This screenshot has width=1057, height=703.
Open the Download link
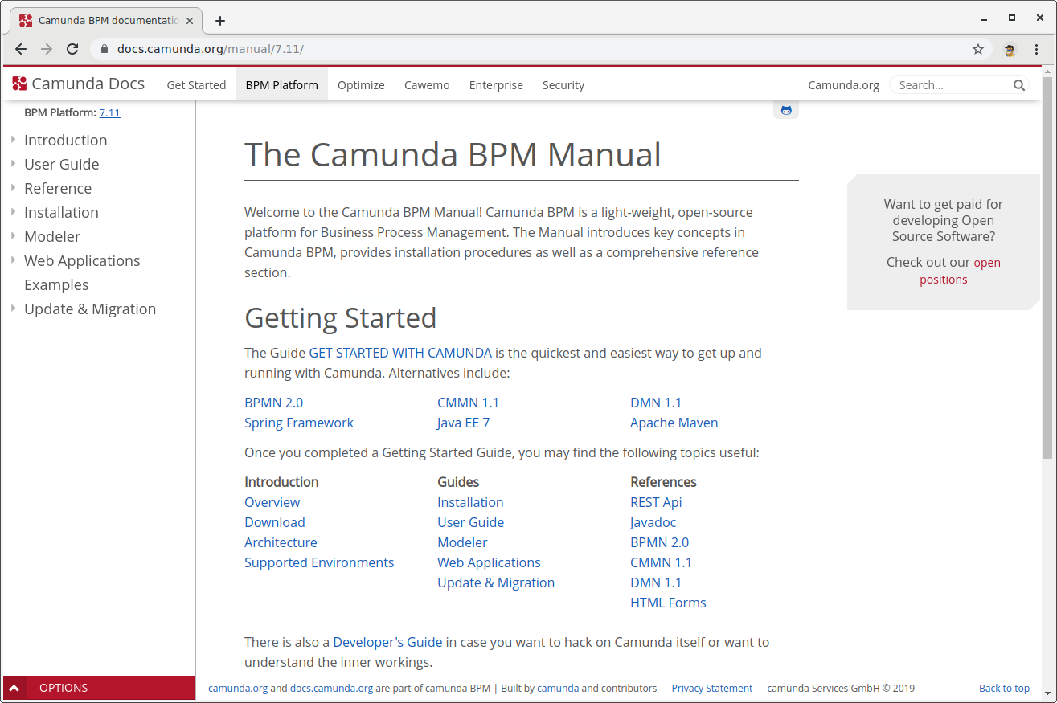[x=275, y=522]
